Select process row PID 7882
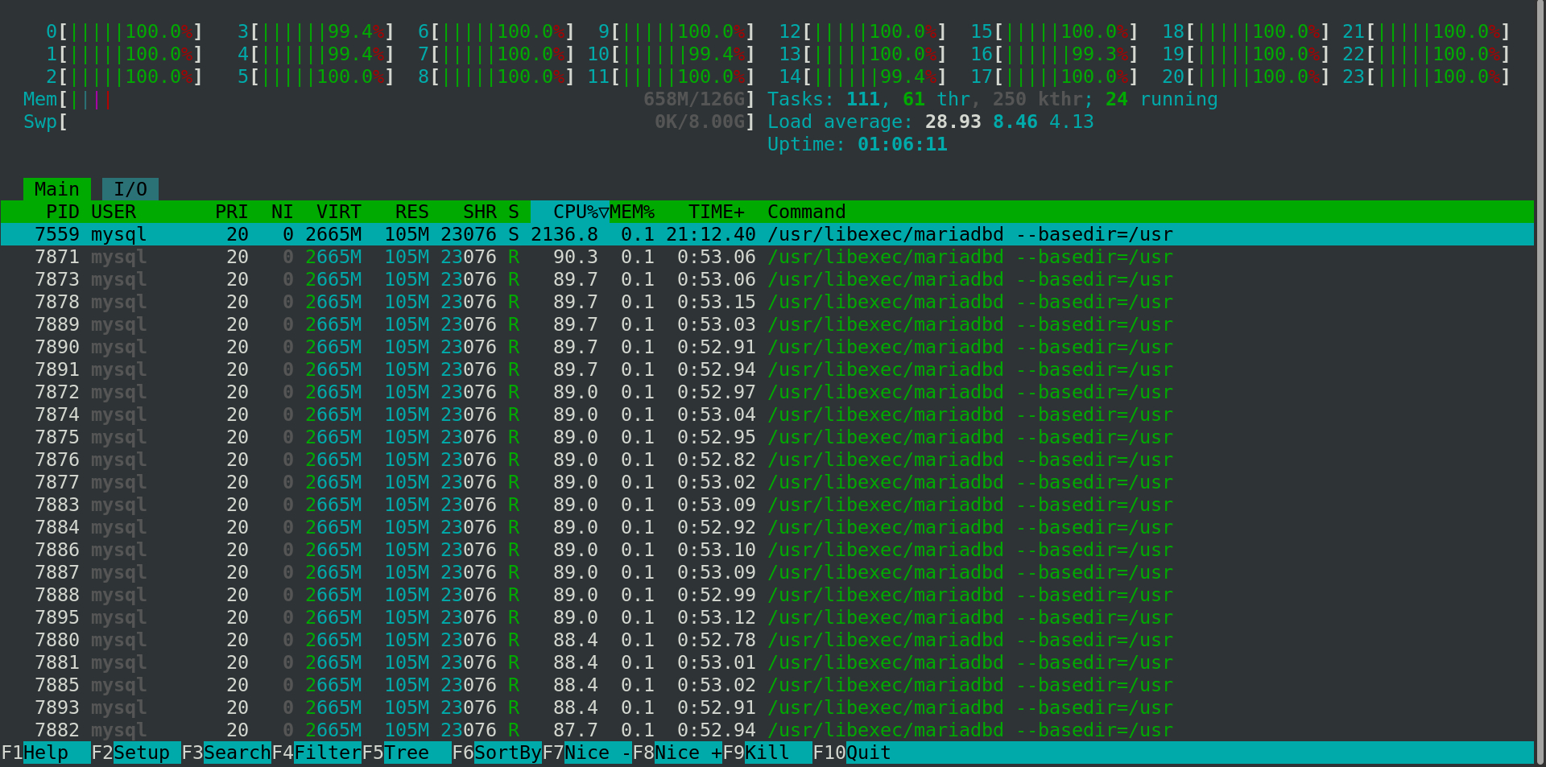This screenshot has height=767, width=1546. [767, 730]
